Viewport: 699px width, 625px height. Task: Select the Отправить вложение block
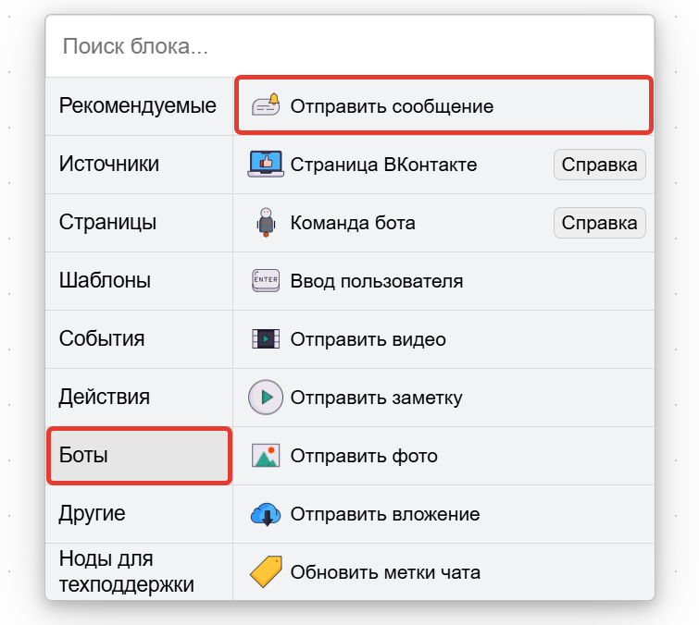[443, 514]
